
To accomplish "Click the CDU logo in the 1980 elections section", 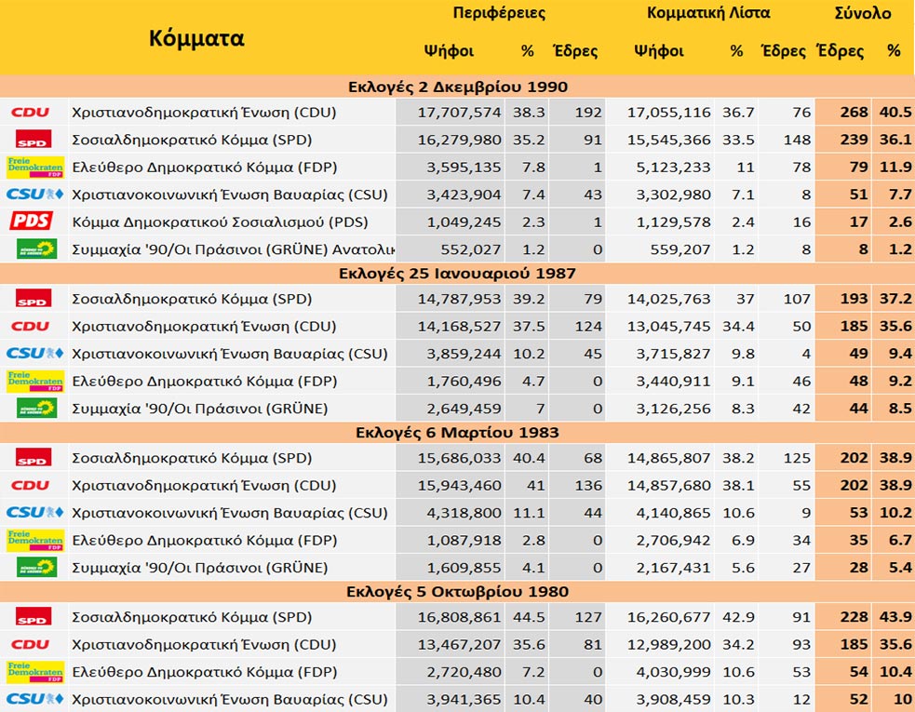I will coord(31,644).
